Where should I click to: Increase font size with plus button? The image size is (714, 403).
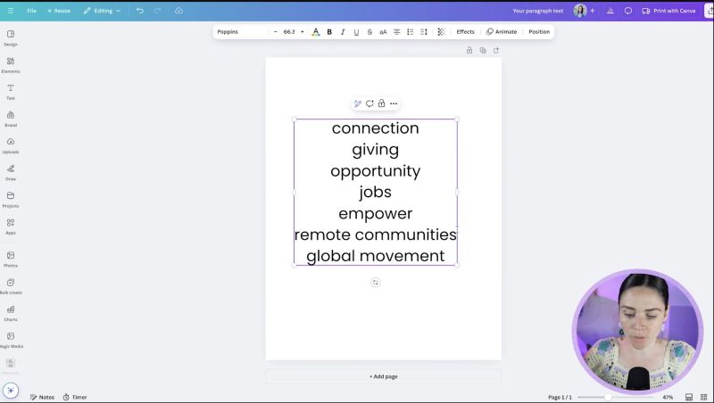click(x=303, y=32)
